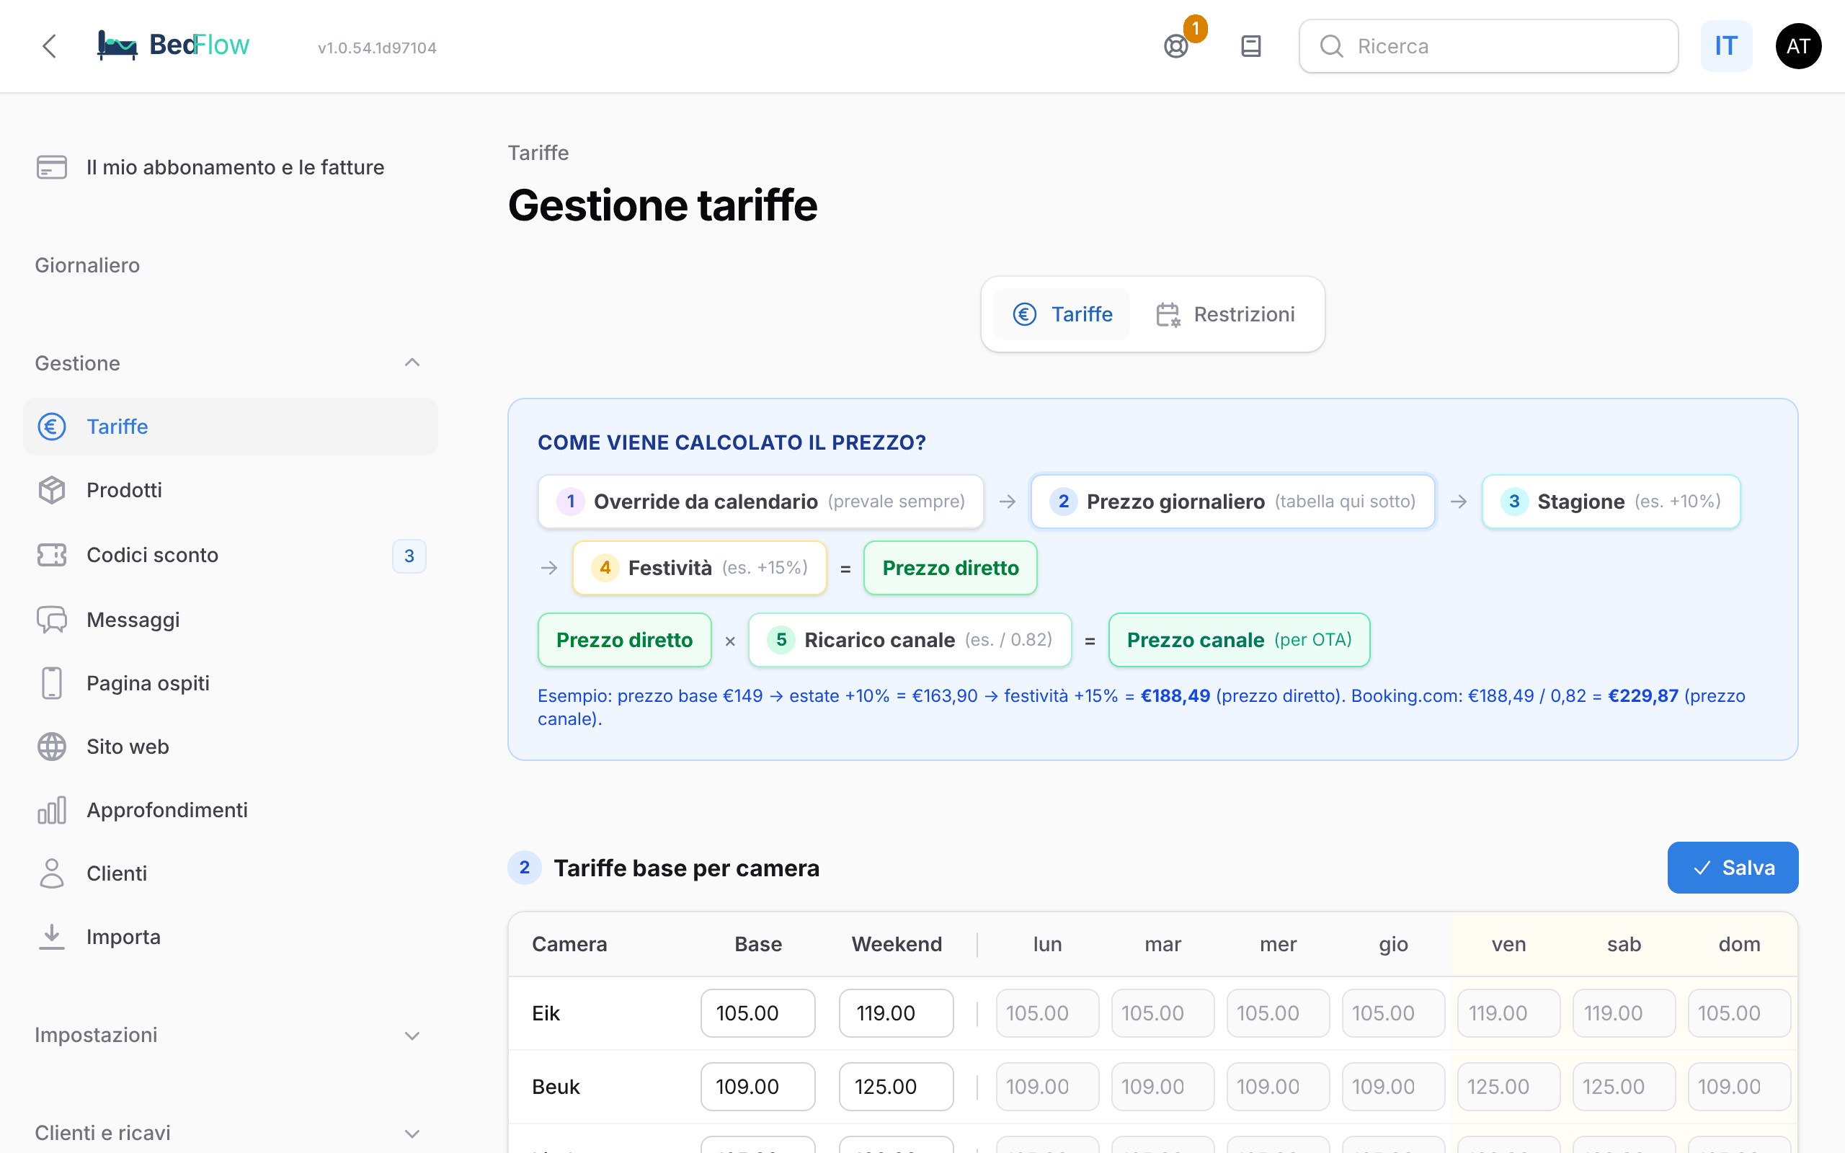Click the Codici sconto badge showing 3

409,556
